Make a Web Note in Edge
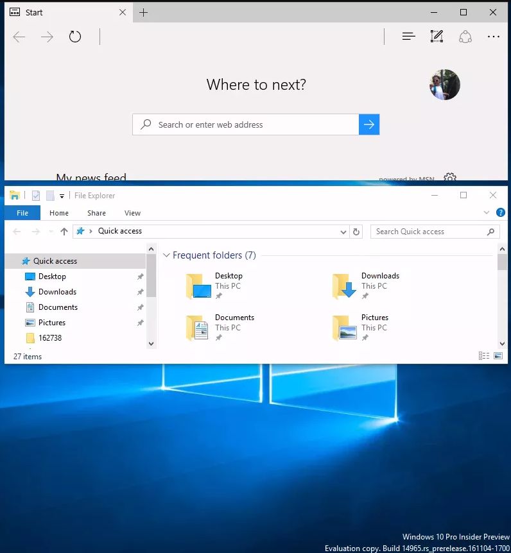 [x=437, y=37]
